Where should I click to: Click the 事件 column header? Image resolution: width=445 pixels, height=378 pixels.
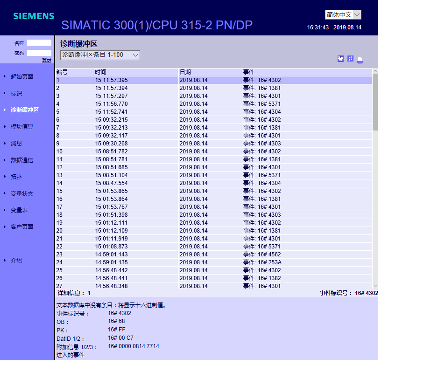tap(307, 72)
